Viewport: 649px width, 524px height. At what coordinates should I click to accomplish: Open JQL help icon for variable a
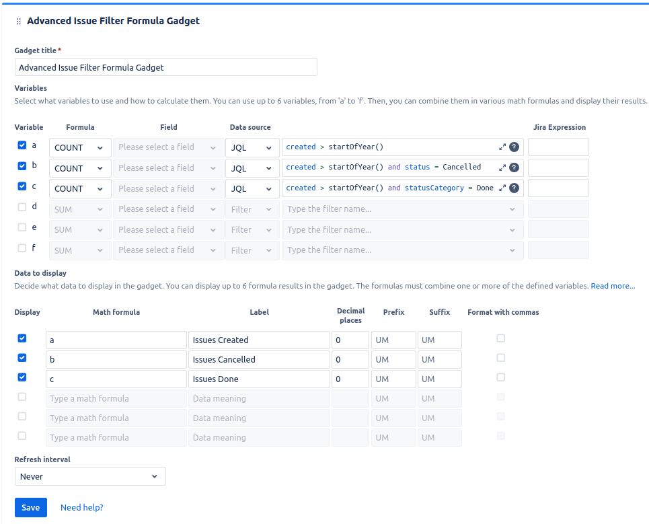pos(514,147)
